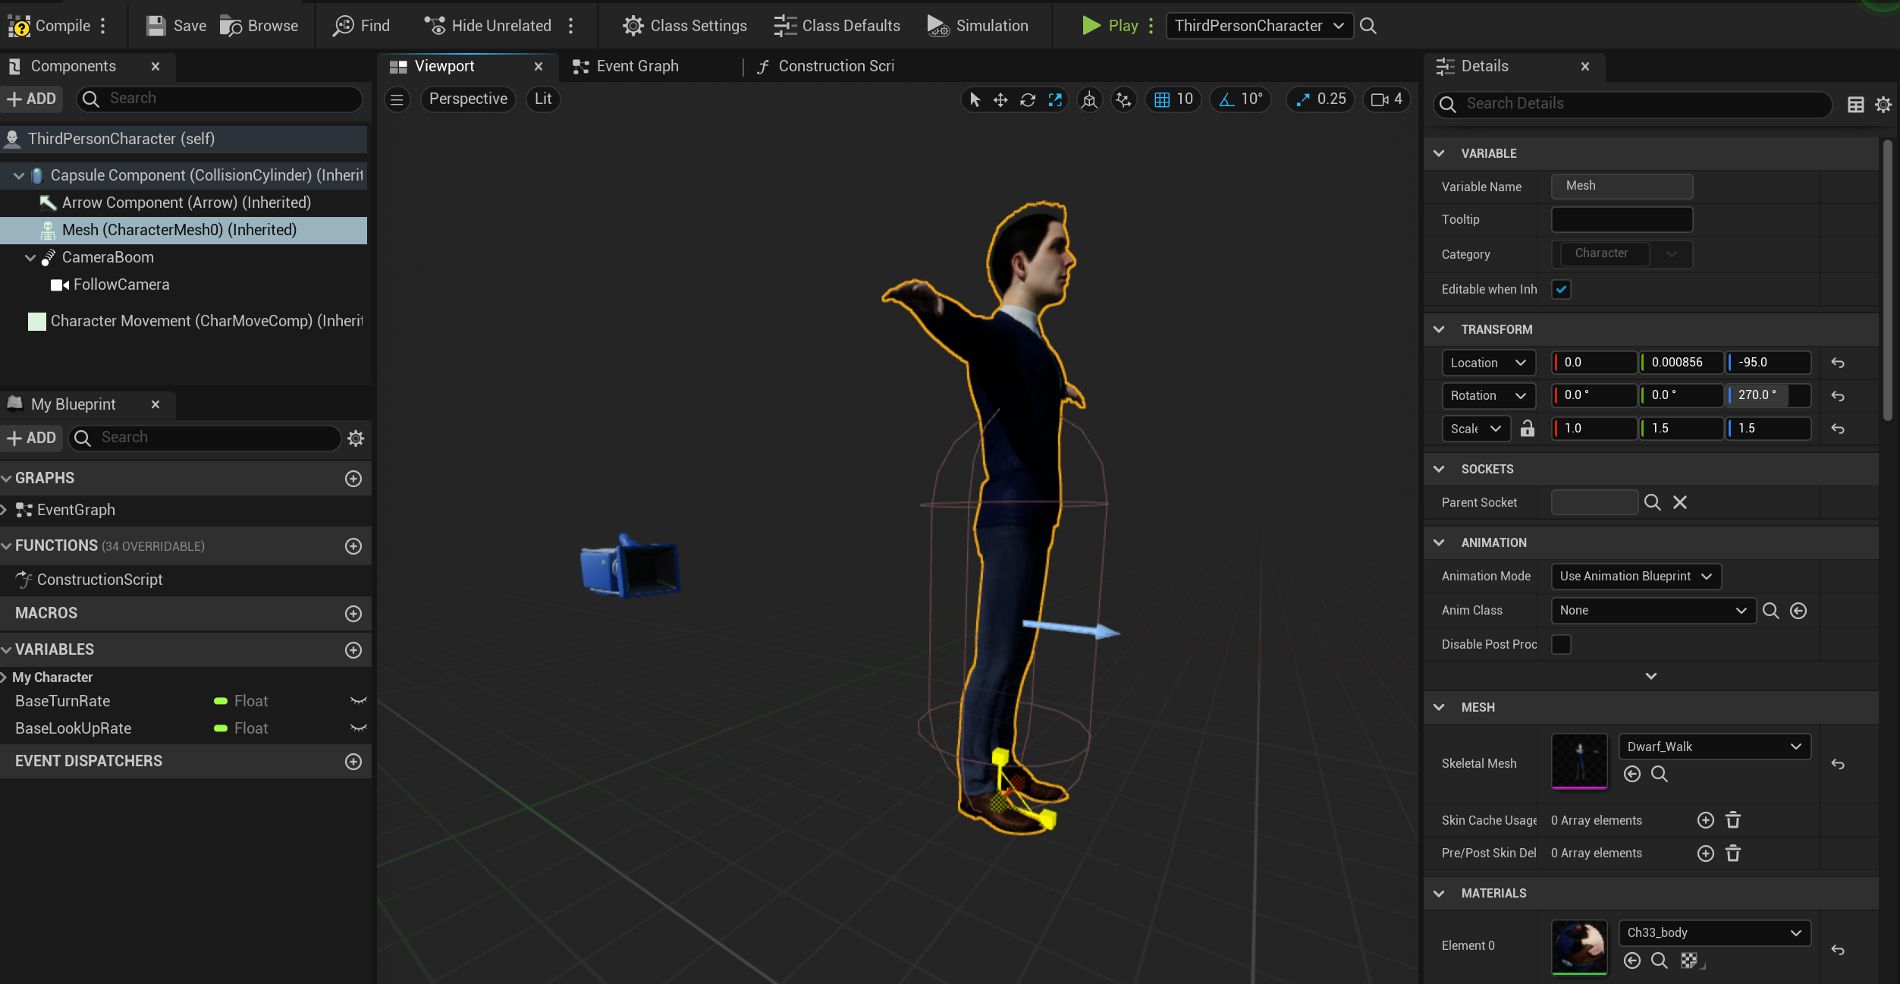Click the Compile blueprint icon

[20, 26]
